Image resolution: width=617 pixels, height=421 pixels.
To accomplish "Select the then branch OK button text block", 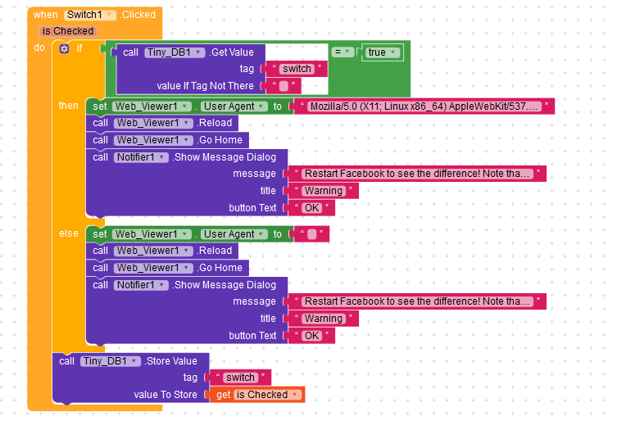I will tap(311, 208).
